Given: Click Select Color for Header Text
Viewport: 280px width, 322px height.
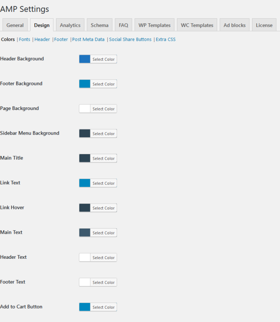Looking at the screenshot, I should click(104, 257).
